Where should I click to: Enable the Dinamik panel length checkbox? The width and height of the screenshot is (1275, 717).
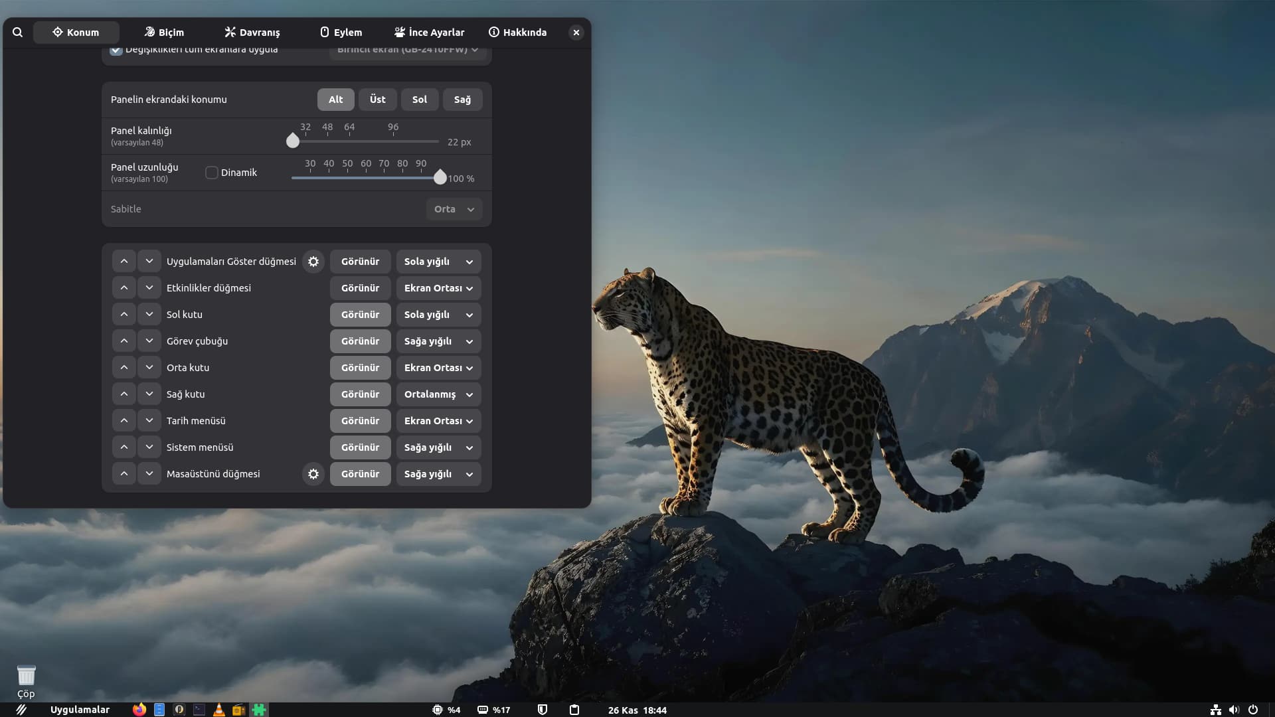(x=212, y=173)
